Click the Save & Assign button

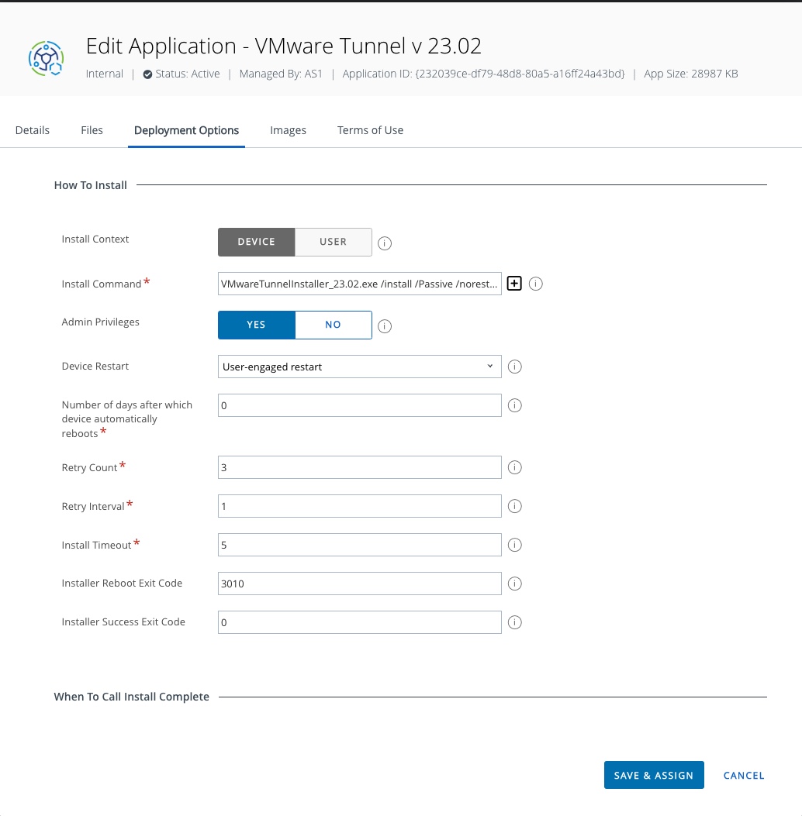654,776
